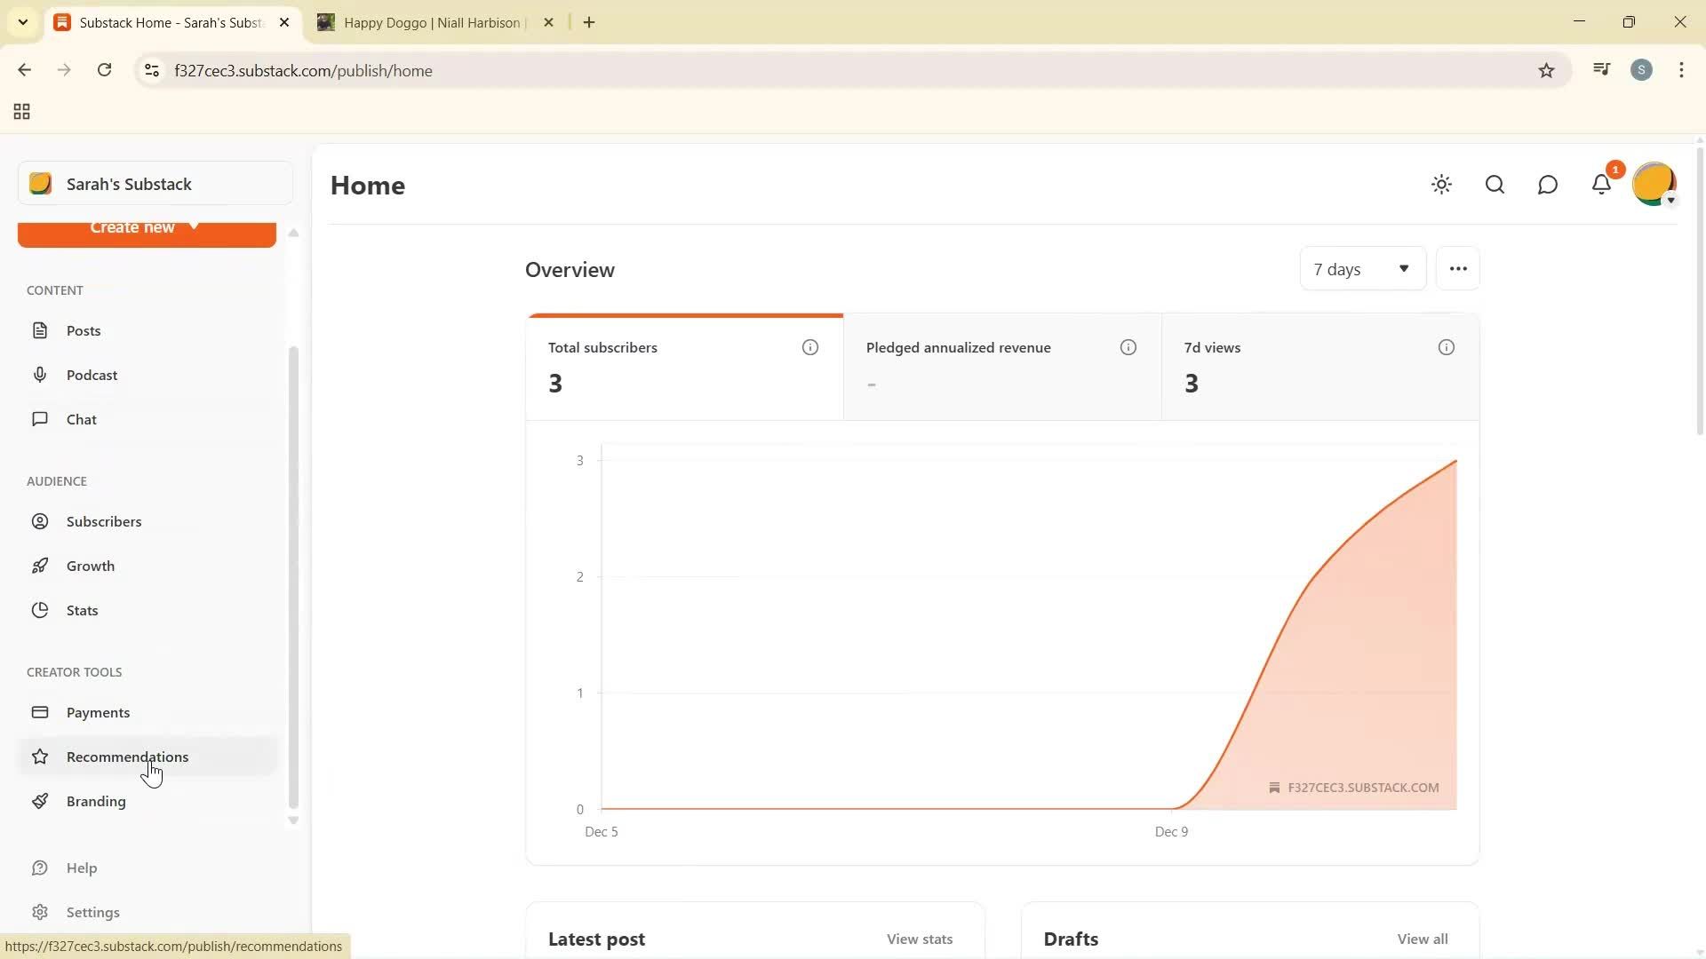Click Pledged annualized revenue info icon

point(1128,347)
